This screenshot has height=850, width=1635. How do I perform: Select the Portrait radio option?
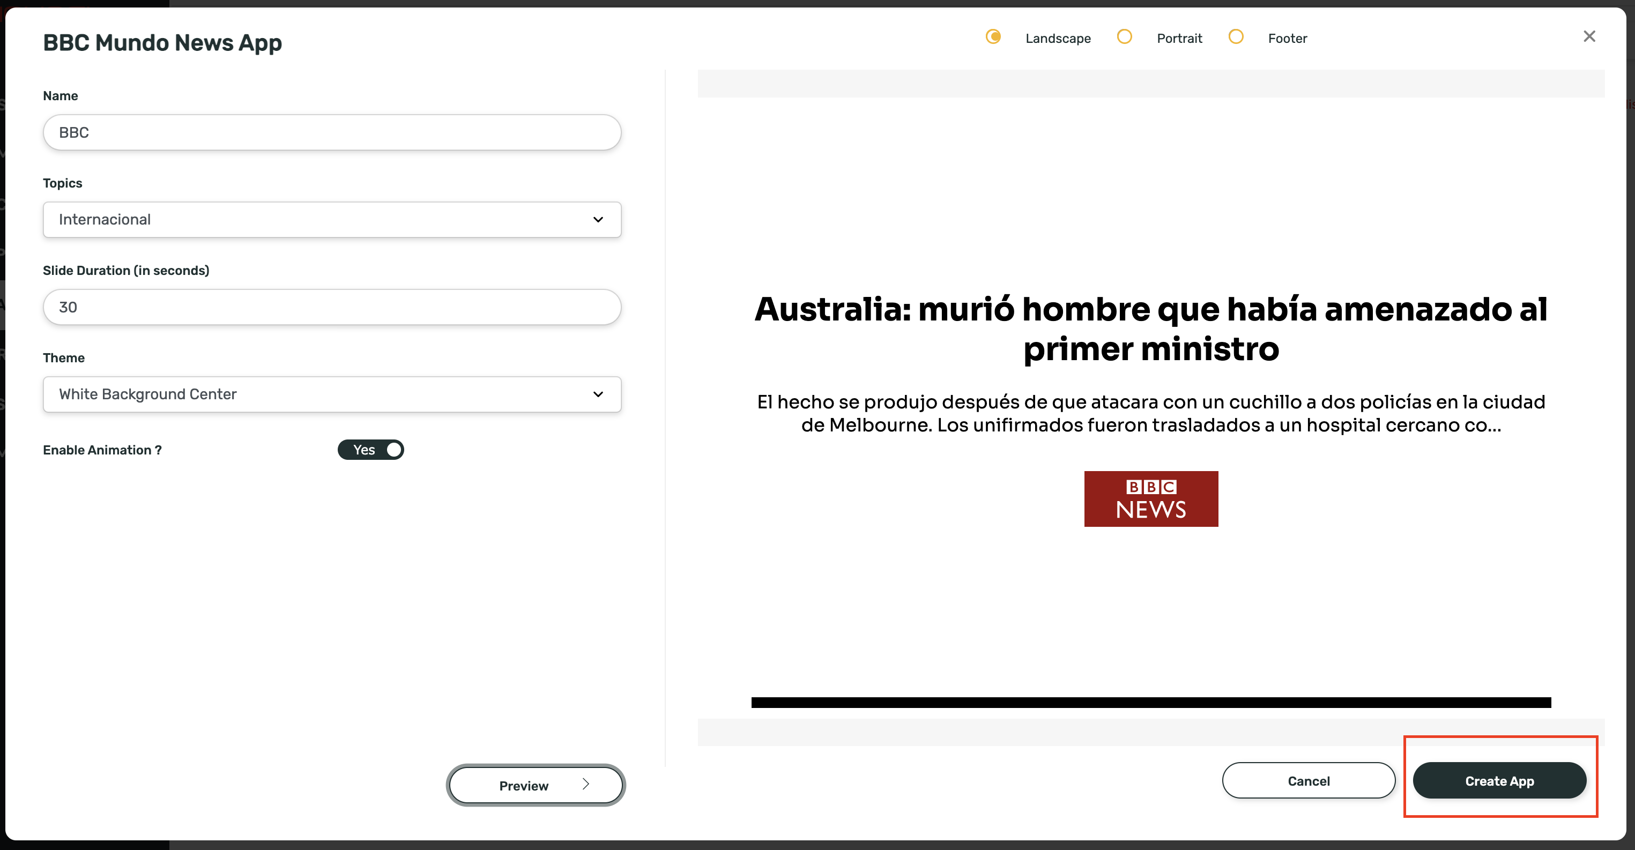click(x=1124, y=37)
